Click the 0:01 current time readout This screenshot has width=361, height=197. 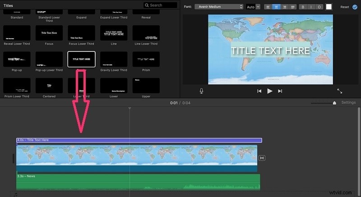click(x=174, y=103)
